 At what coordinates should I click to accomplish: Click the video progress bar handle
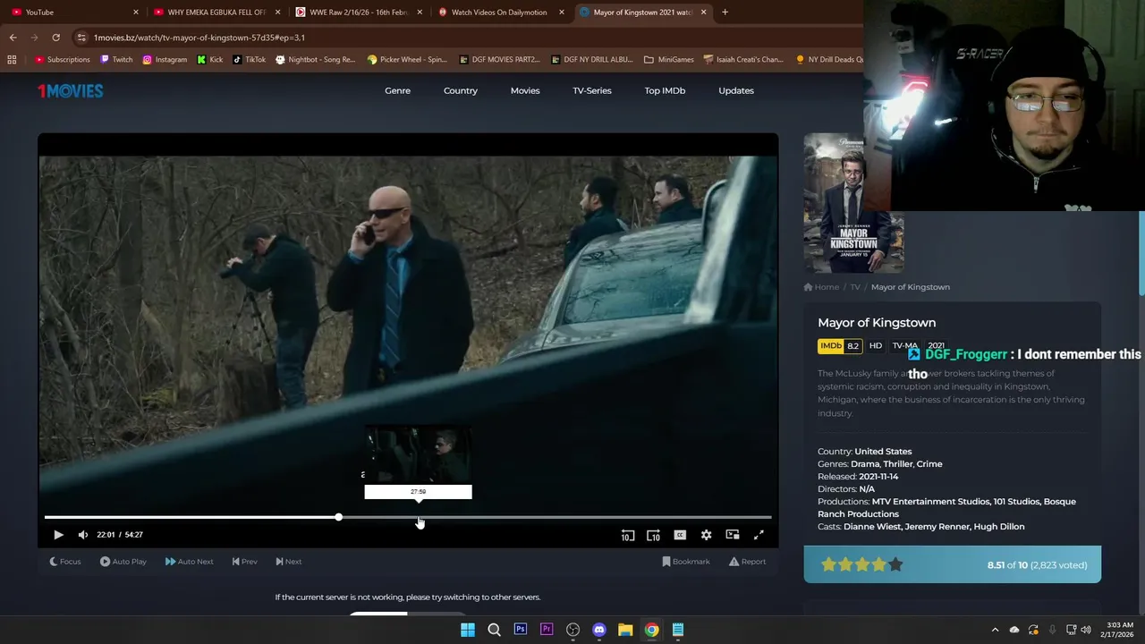click(x=338, y=517)
